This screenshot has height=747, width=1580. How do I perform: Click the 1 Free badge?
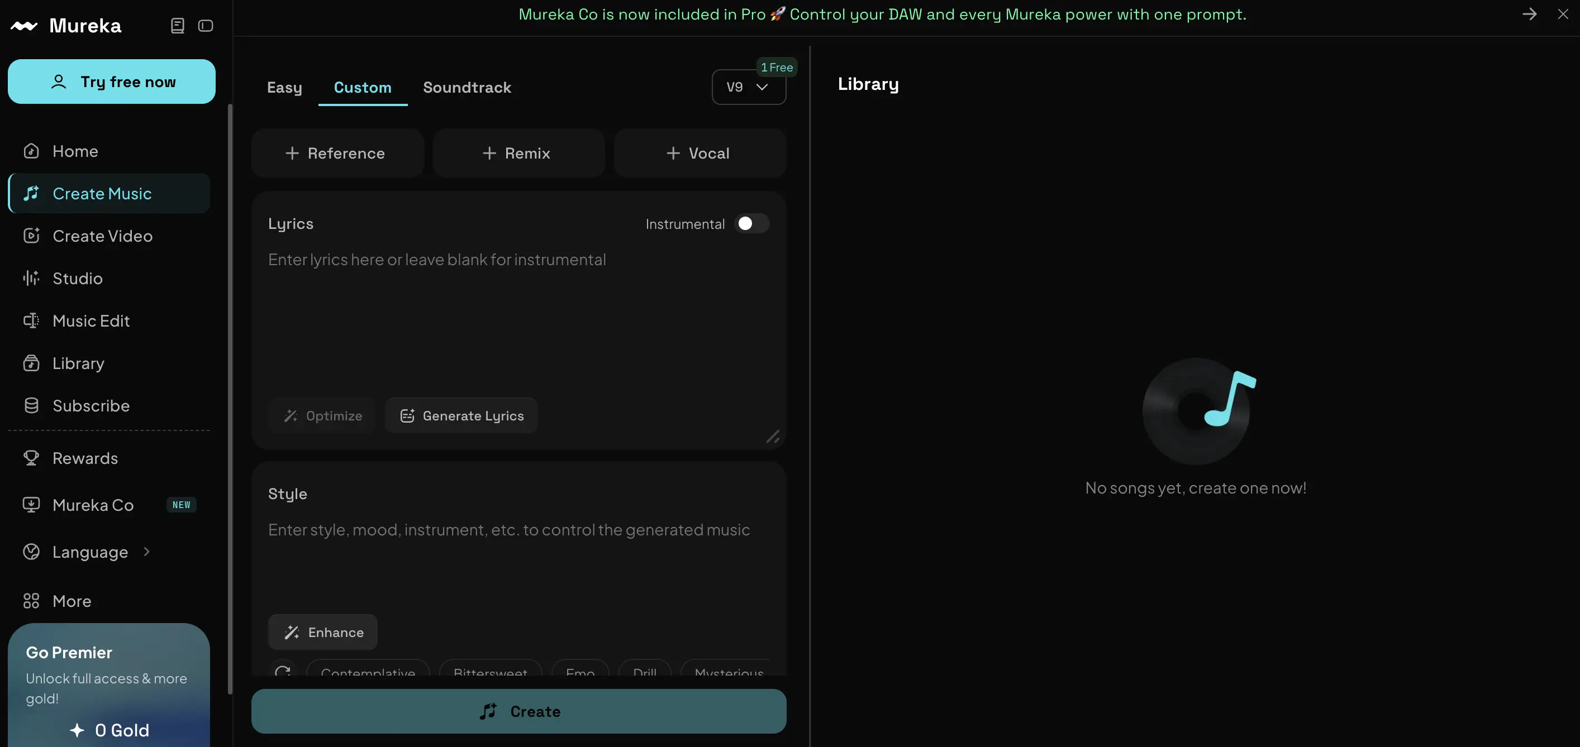[x=777, y=68]
